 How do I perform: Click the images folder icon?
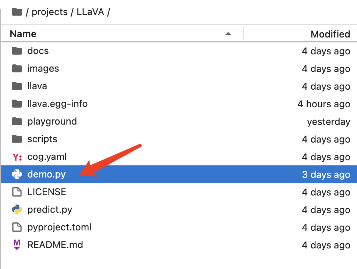click(17, 68)
